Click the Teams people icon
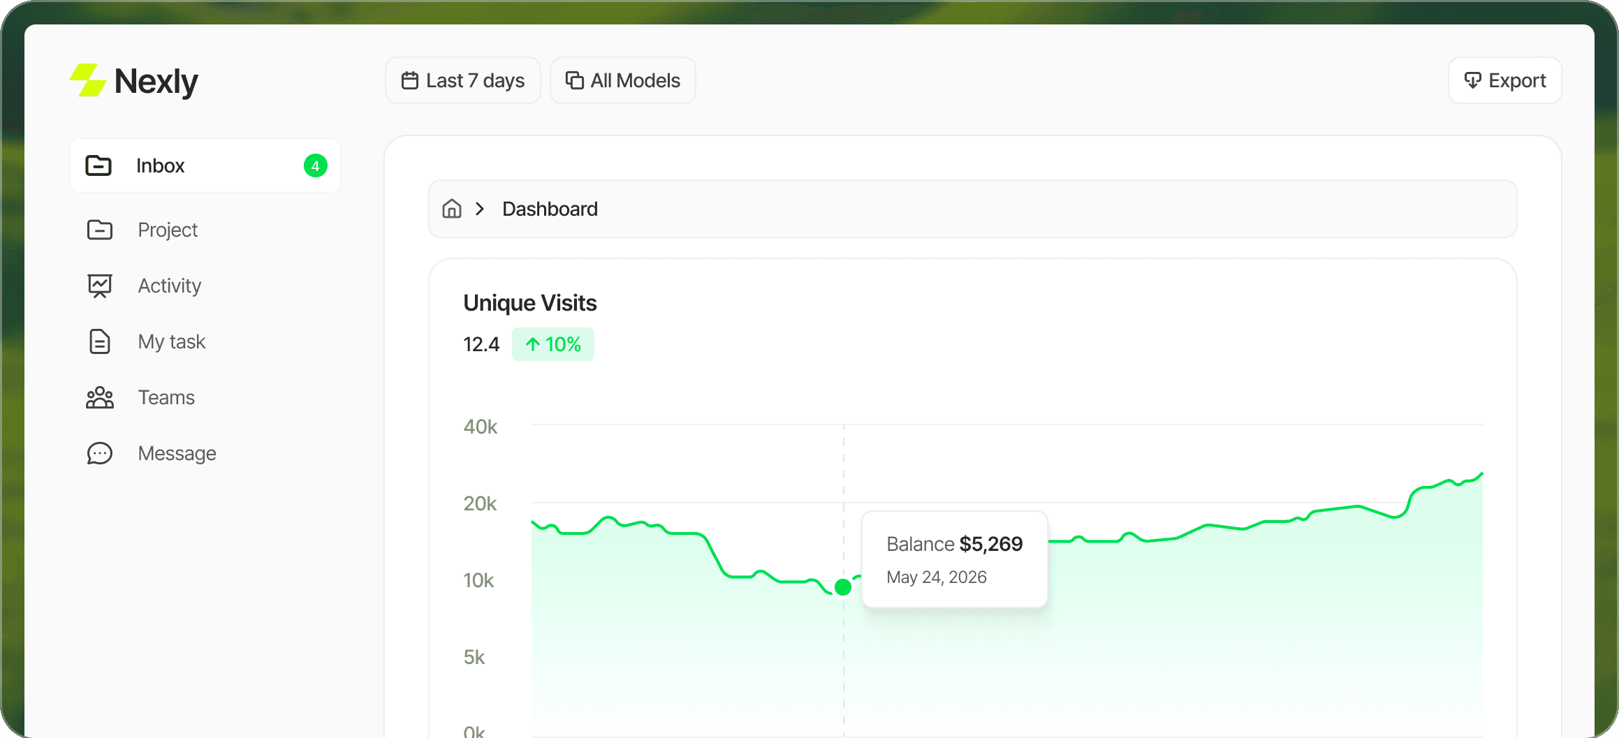Viewport: 1619px width, 738px height. pos(100,397)
